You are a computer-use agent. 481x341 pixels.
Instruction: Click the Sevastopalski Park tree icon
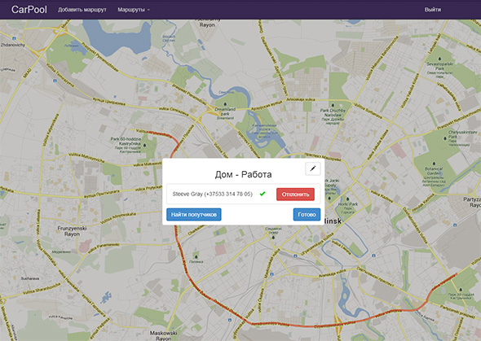click(439, 59)
